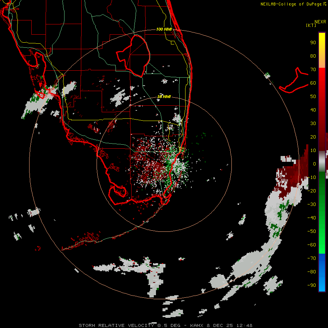Viewport: 328px width, 328px height.
Task: Click the KAMX station identifier in caption
Action: tap(197, 325)
